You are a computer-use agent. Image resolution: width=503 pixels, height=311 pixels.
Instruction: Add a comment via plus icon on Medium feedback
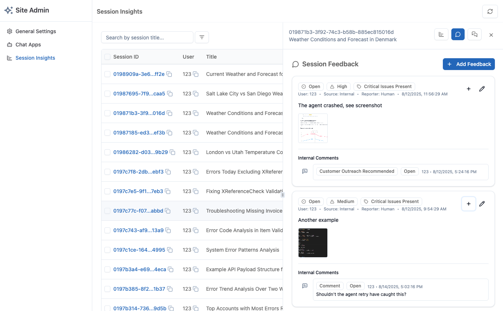(468, 203)
